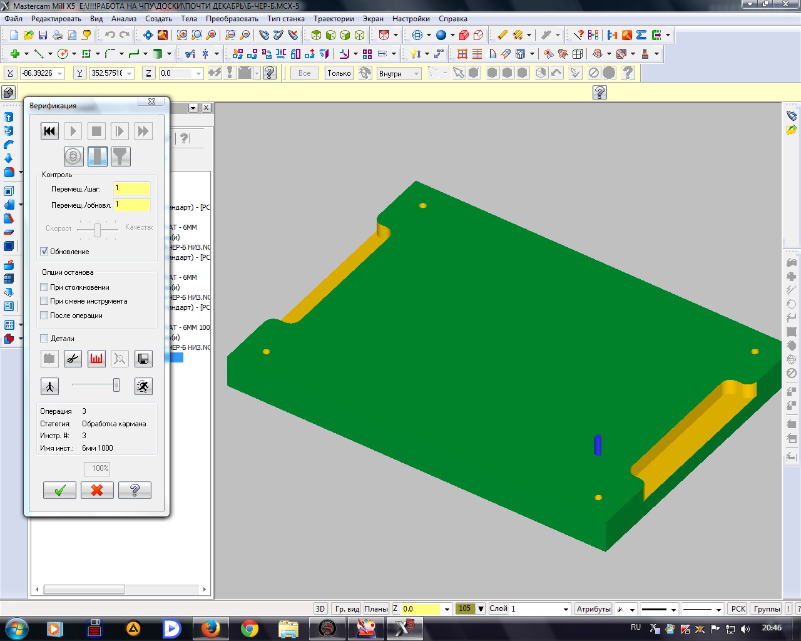801x641 pixels.
Task: Click the red chart icon in verification panel
Action: tap(96, 359)
